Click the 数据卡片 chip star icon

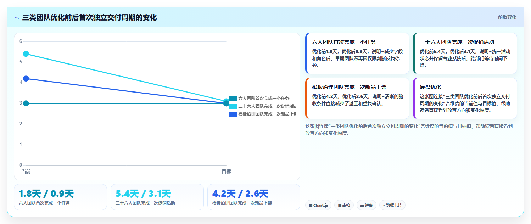coord(384,205)
